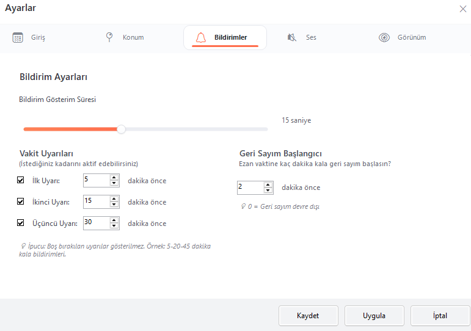Image resolution: width=471 pixels, height=331 pixels.
Task: Click the Uygula button
Action: [374, 316]
